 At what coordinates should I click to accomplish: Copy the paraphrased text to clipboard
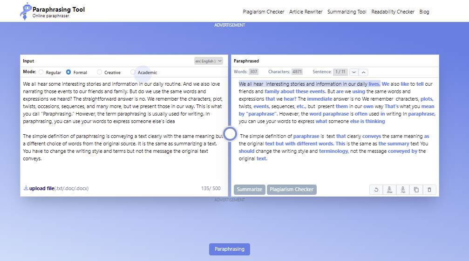pyautogui.click(x=416, y=190)
